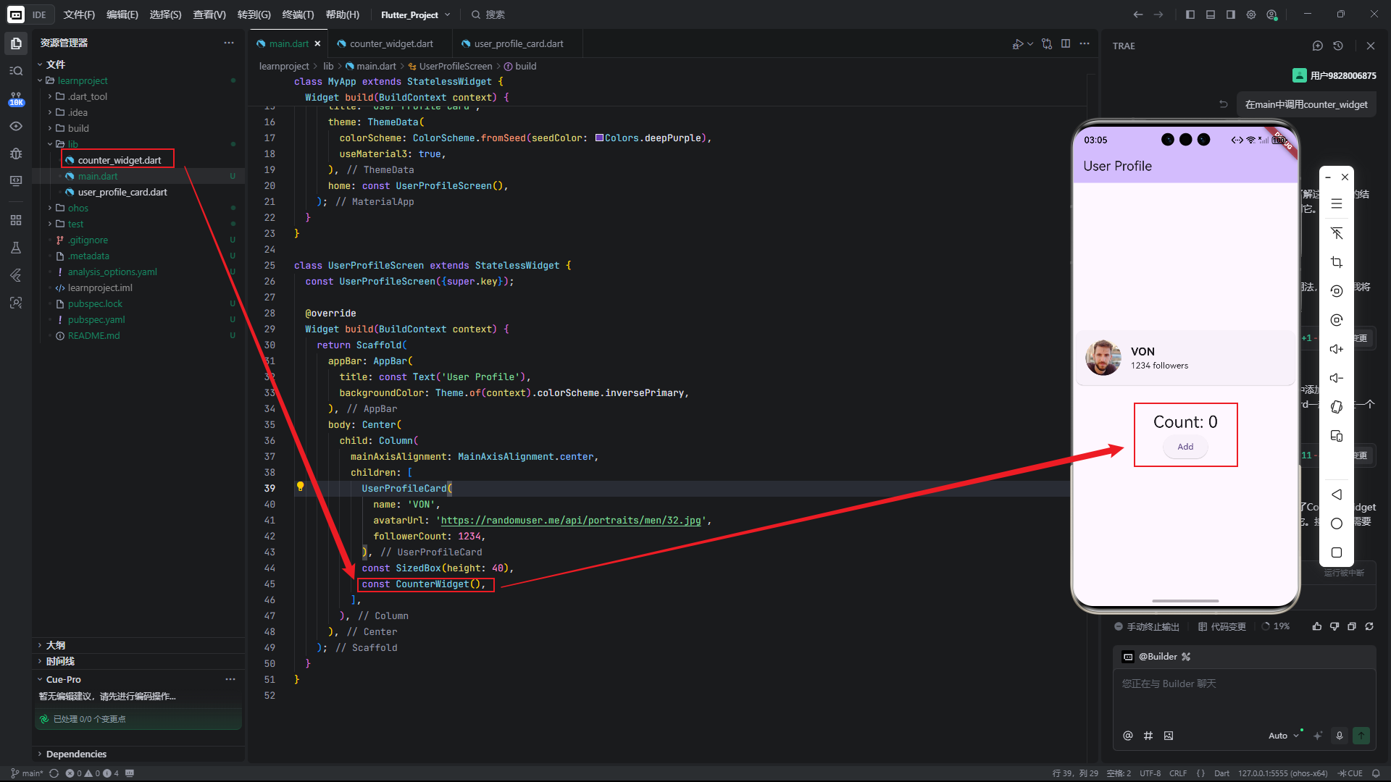Toggle the bottom panel layout button
The image size is (1391, 782).
[1211, 14]
